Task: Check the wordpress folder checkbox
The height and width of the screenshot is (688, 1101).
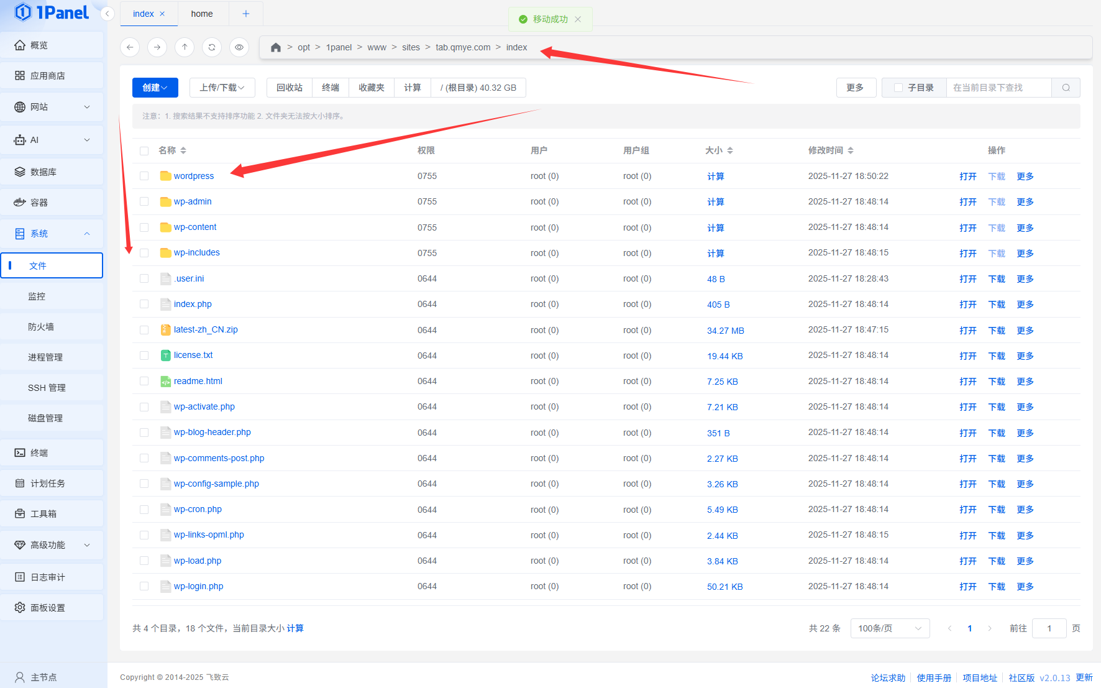Action: point(144,177)
